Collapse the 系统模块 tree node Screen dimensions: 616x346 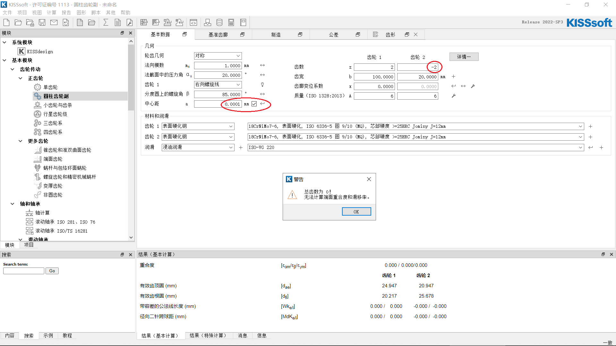coord(4,42)
